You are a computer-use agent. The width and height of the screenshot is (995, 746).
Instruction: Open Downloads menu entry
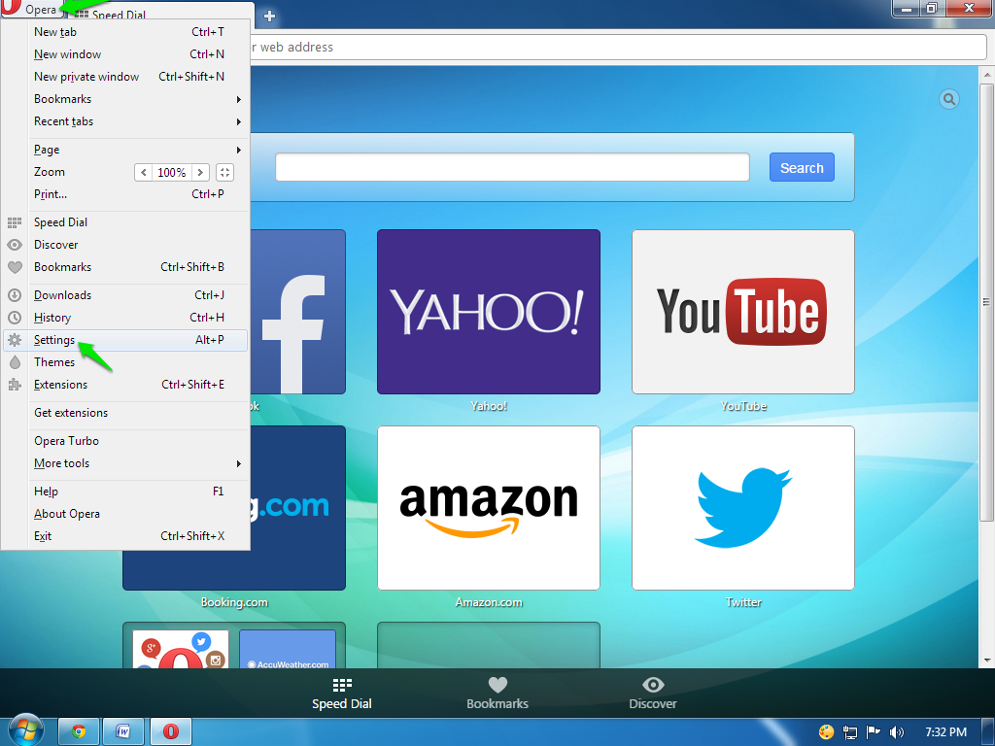click(125, 295)
